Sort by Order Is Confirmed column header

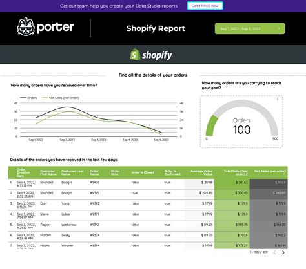(172, 172)
